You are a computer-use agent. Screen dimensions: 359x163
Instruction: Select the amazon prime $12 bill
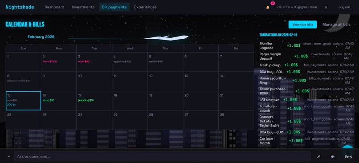(x=18, y=81)
